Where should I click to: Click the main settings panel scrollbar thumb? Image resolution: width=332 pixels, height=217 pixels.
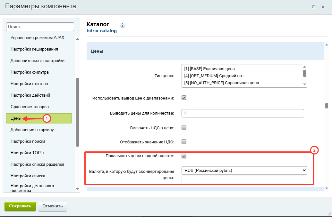click(327, 105)
